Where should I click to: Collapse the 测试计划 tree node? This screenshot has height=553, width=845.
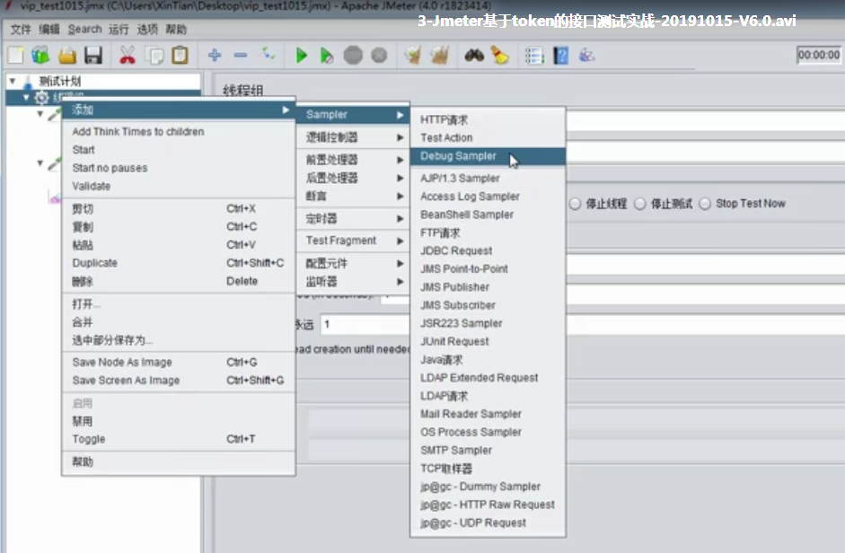coord(12,82)
